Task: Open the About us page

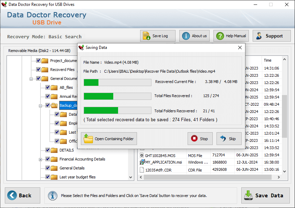Action: pyautogui.click(x=194, y=36)
